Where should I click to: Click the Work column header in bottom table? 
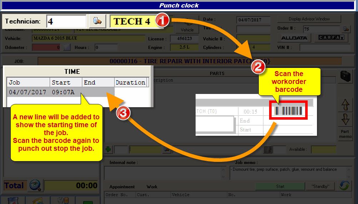(316, 195)
